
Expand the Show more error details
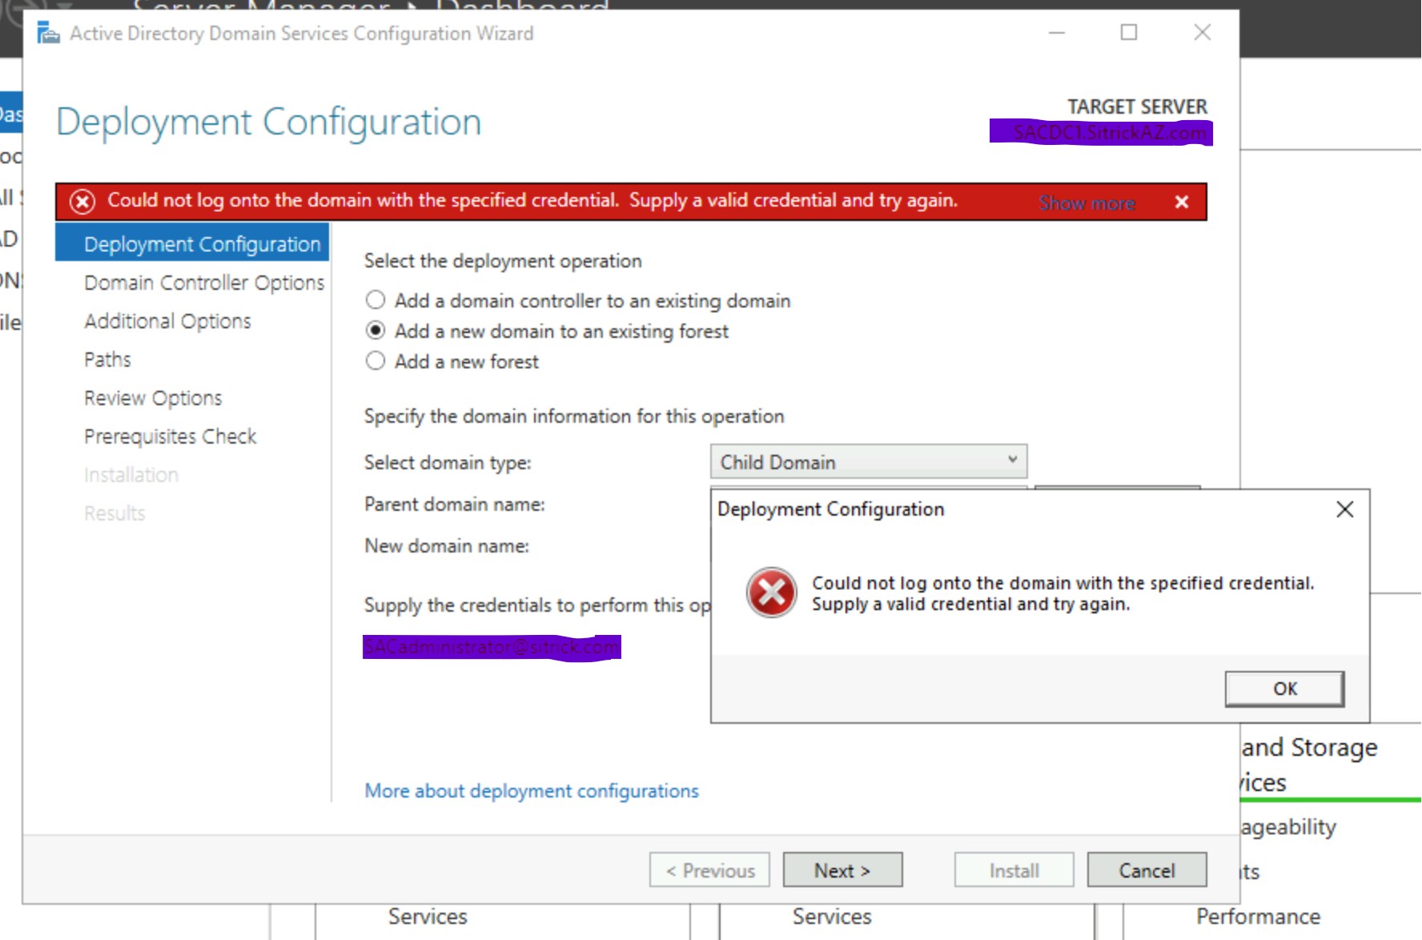[1086, 203]
